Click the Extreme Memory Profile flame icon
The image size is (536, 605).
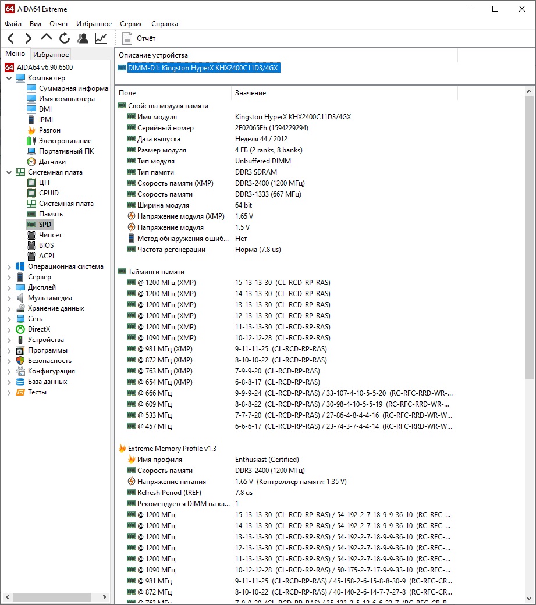(x=122, y=448)
